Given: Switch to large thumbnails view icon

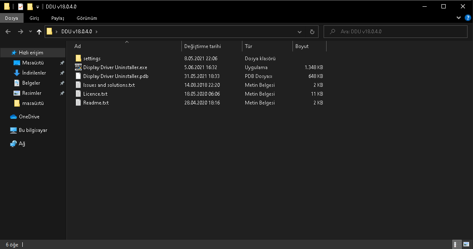Looking at the screenshot, I should [x=466, y=244].
